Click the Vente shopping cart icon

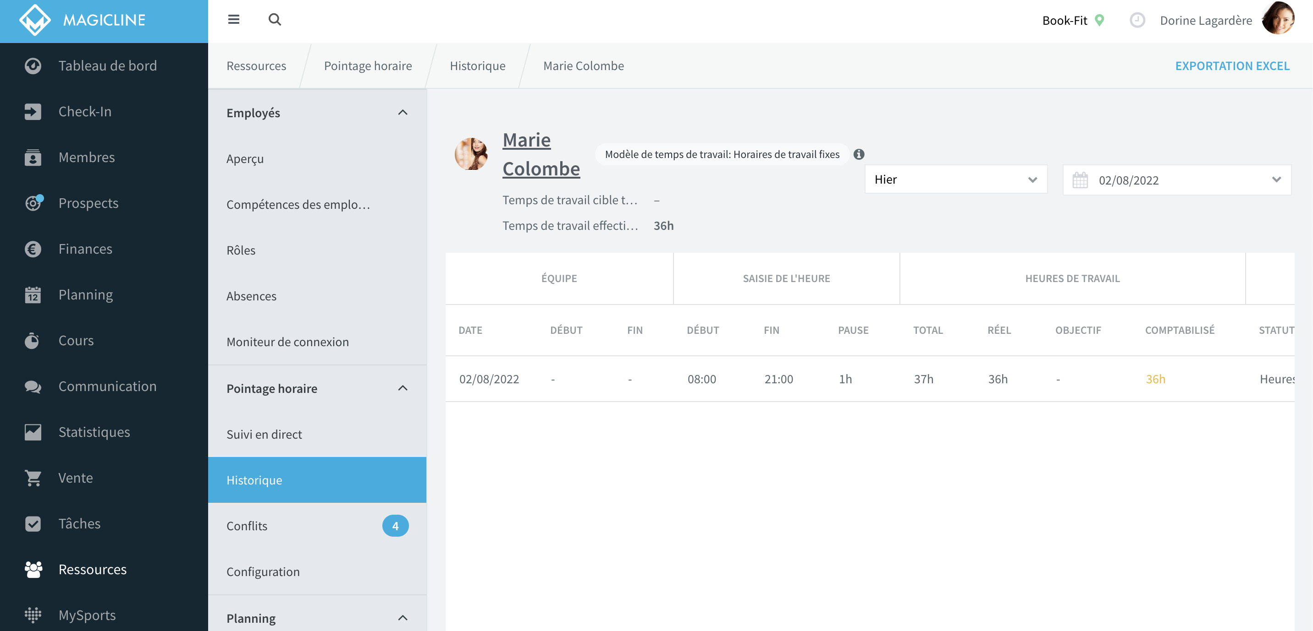coord(33,478)
